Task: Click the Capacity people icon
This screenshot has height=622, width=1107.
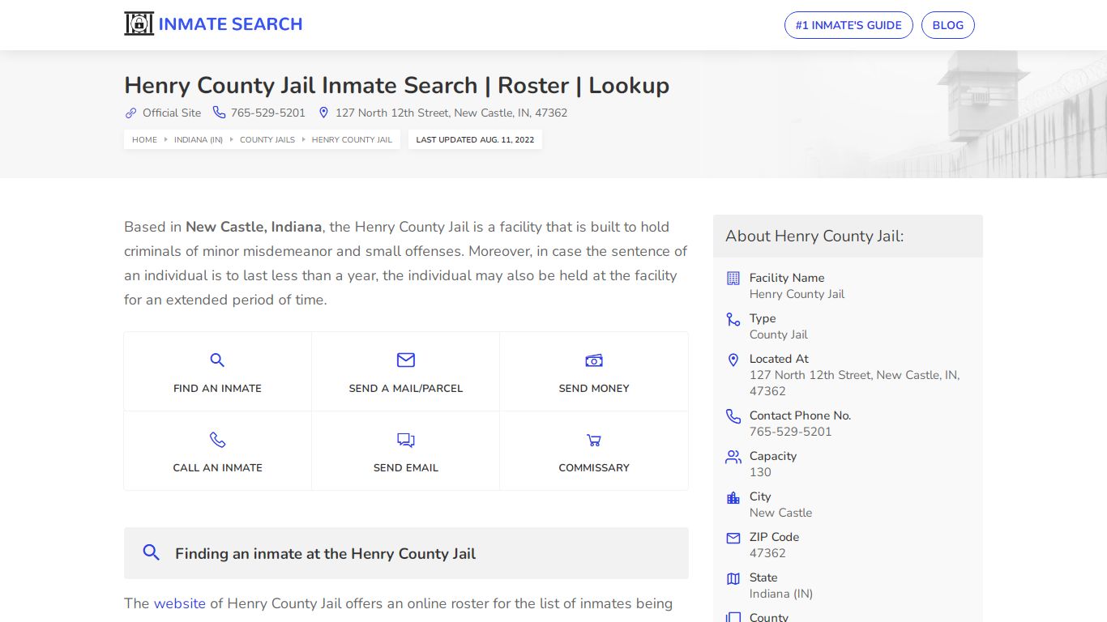Action: [733, 457]
